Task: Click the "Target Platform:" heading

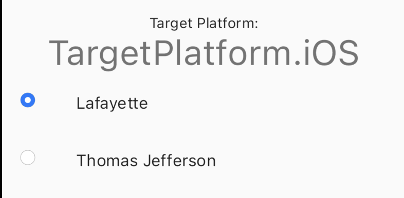Action: pyautogui.click(x=204, y=24)
